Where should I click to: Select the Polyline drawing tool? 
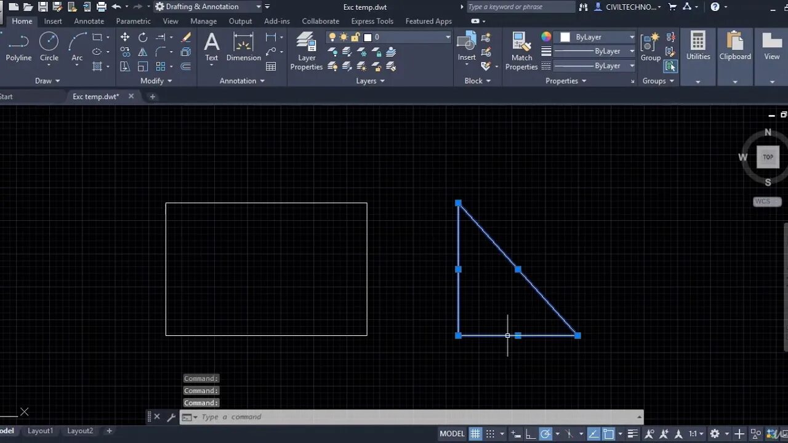point(18,47)
